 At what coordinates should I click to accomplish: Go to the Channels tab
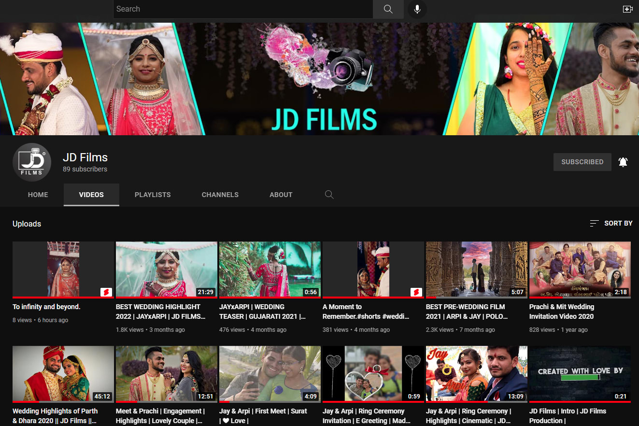(220, 195)
